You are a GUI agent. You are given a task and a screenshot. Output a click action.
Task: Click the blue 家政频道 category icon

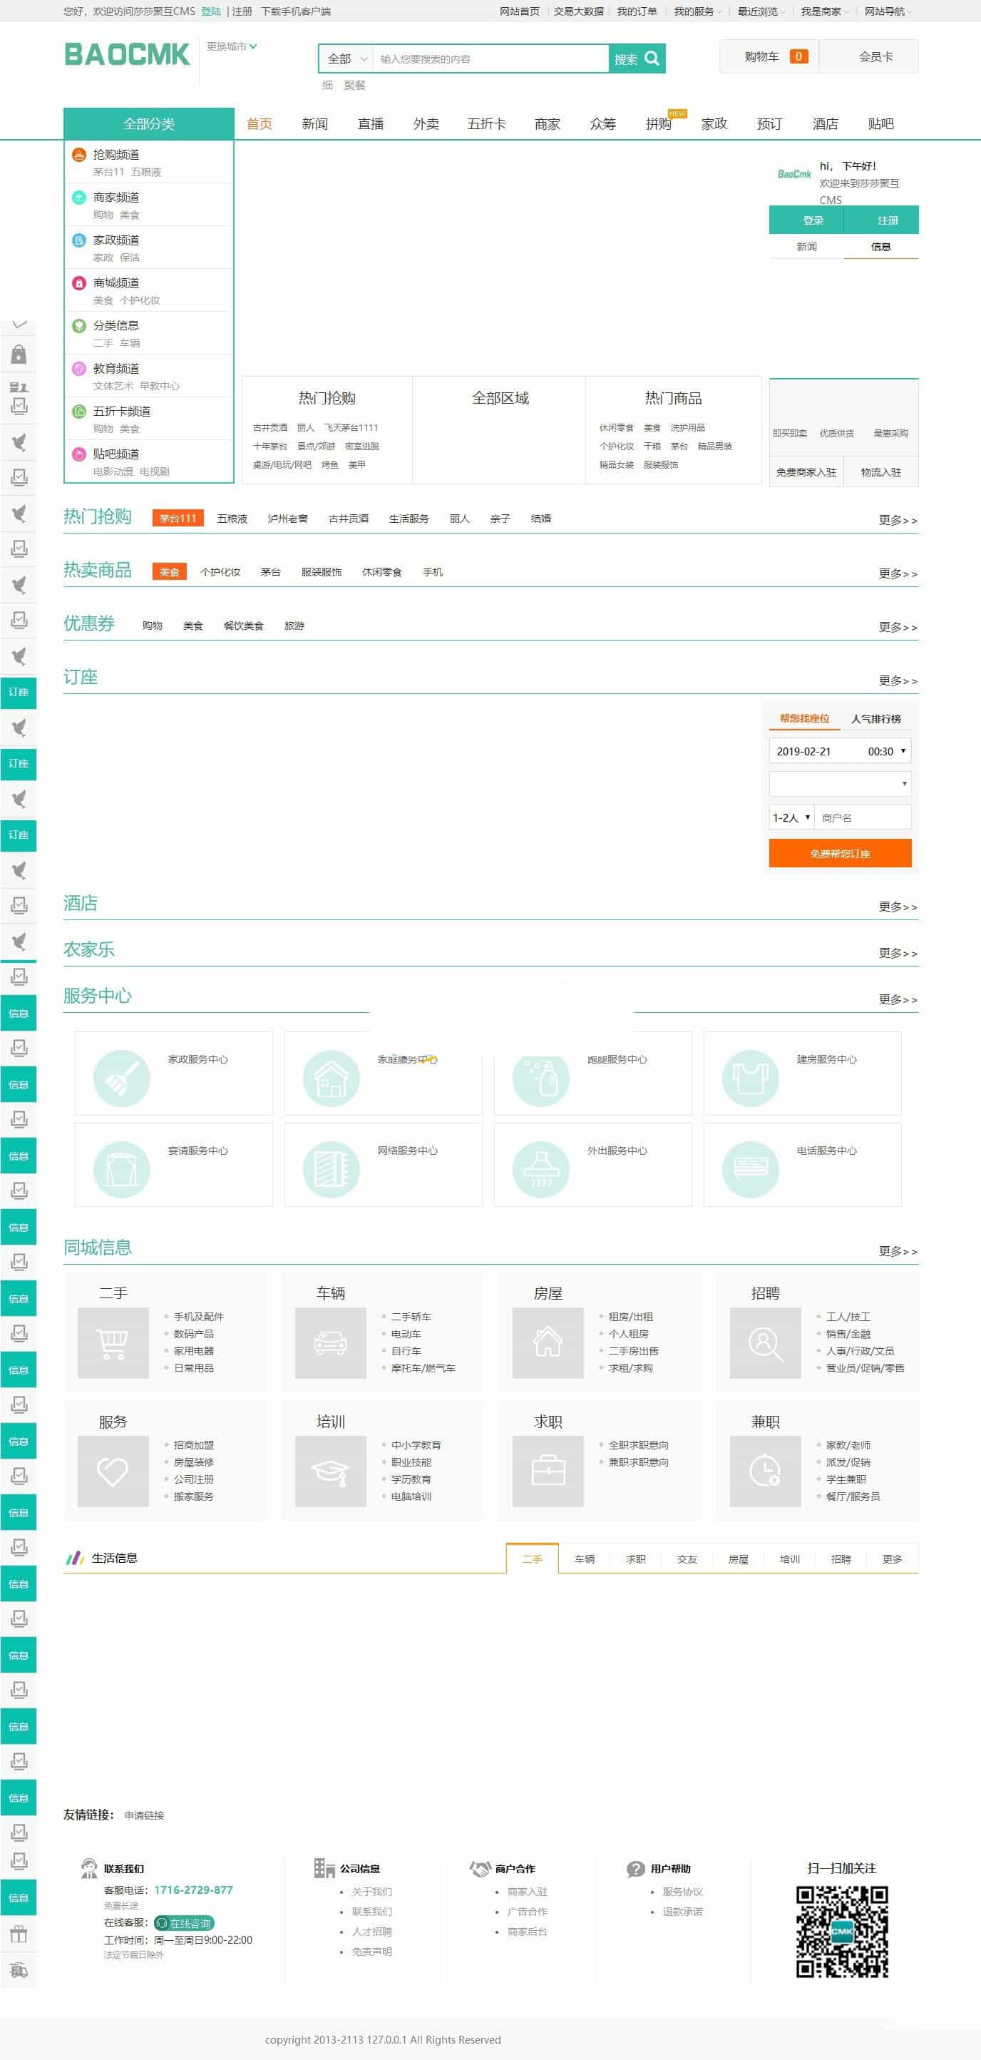[x=78, y=240]
